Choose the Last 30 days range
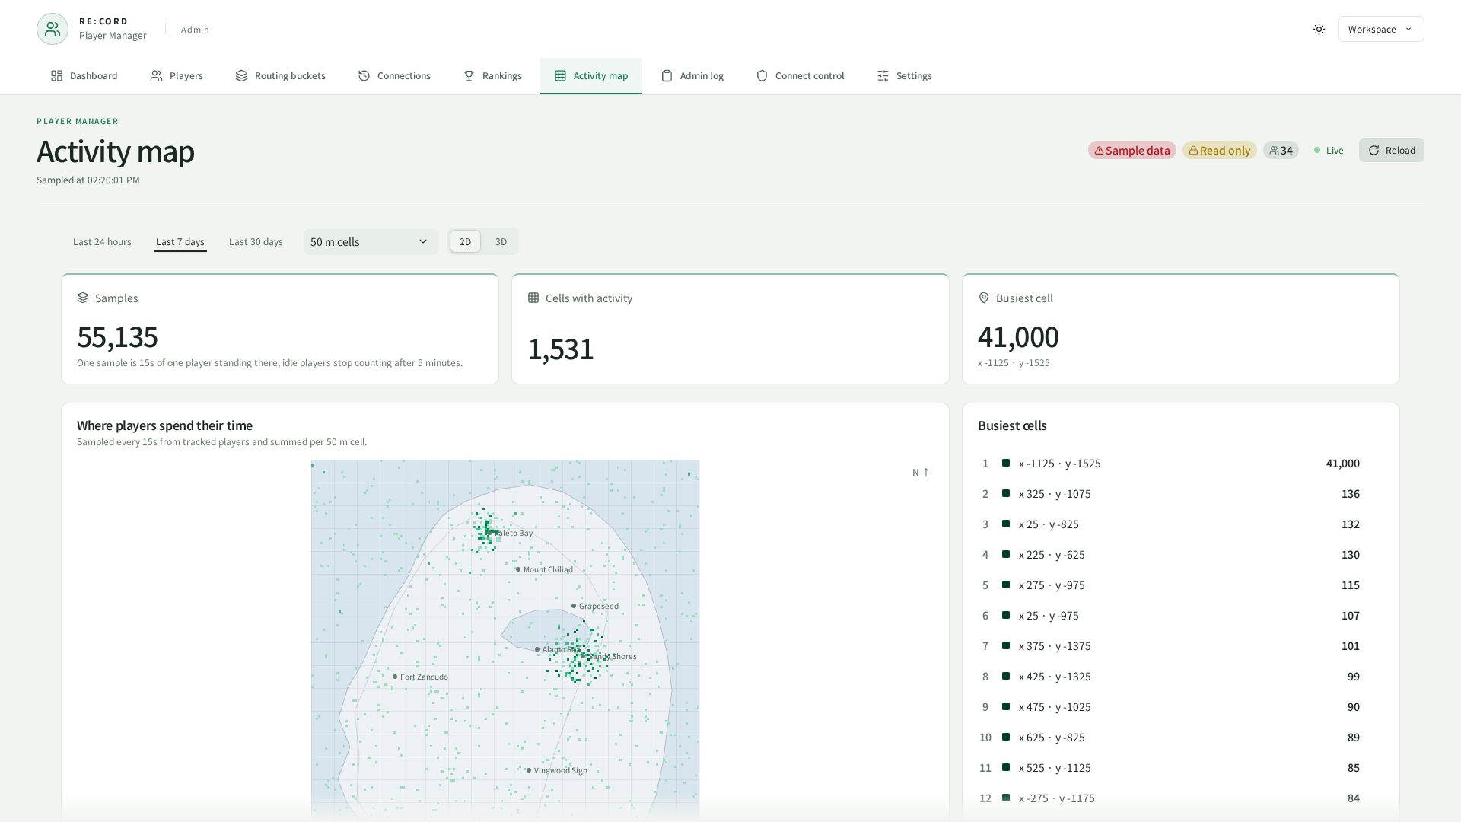The image size is (1461, 822). point(256,242)
